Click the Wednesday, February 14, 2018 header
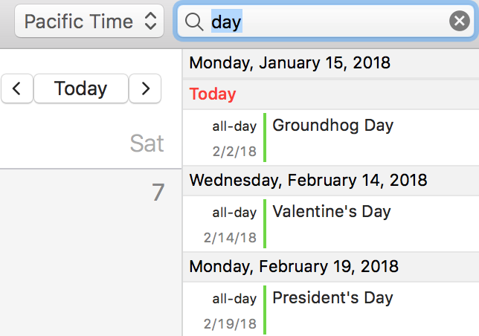479x336 pixels. [x=308, y=180]
